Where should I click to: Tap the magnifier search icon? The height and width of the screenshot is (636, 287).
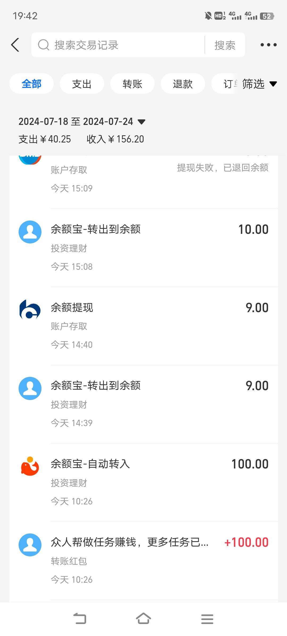pos(44,45)
